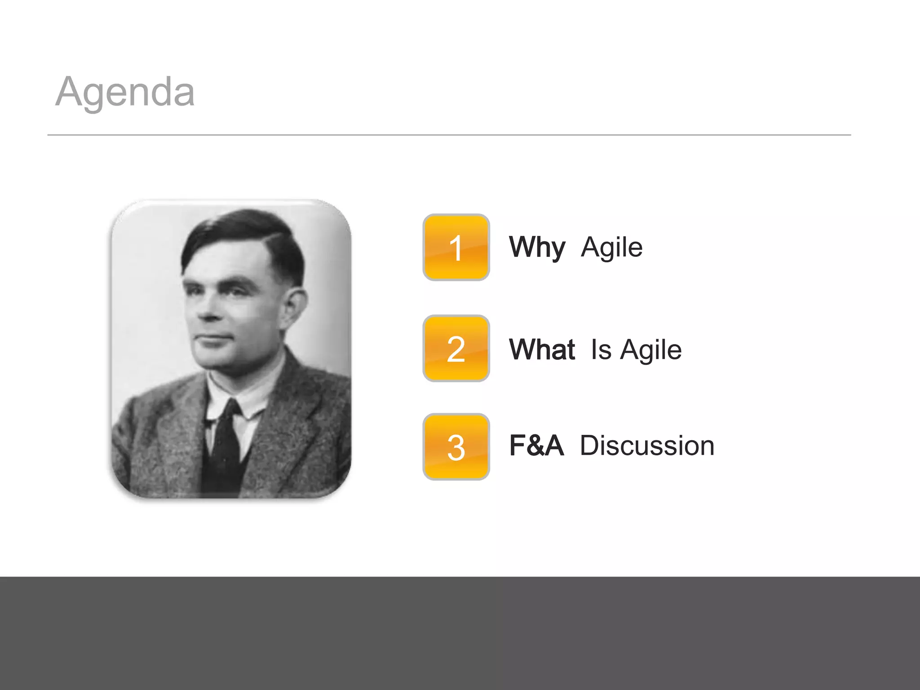This screenshot has width=920, height=690.
Task: Click "Agile" beside the number 1 badge
Action: coord(611,247)
